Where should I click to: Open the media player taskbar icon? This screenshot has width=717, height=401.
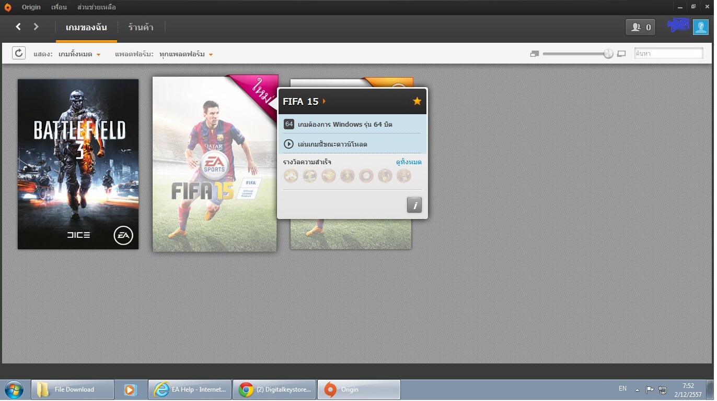coord(131,390)
